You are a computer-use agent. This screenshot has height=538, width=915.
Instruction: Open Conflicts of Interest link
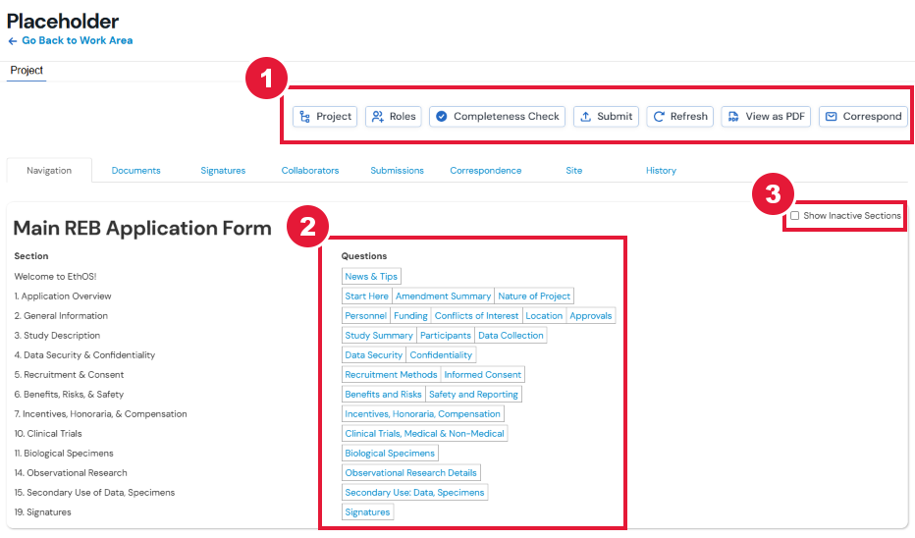(476, 316)
